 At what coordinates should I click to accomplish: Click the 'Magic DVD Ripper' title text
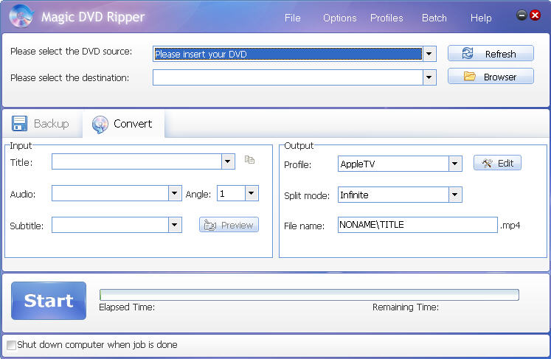[x=93, y=17]
